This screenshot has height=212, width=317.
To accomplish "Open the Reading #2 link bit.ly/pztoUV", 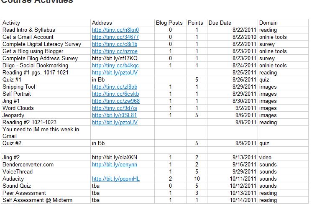I will [115, 122].
